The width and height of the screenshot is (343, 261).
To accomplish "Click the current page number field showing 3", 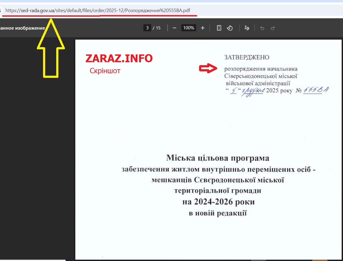I will click(147, 28).
